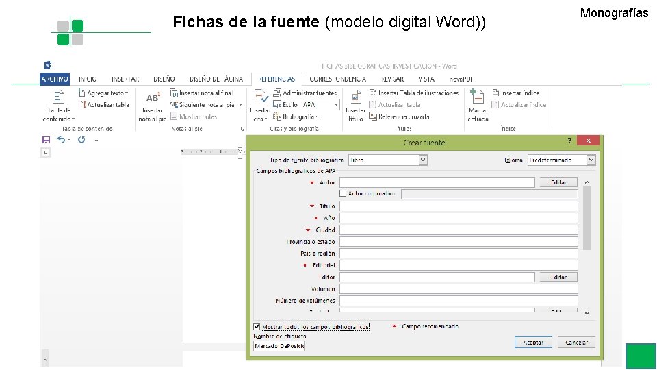
Task: Click the fields list scrollbar thumb
Action: 587,218
